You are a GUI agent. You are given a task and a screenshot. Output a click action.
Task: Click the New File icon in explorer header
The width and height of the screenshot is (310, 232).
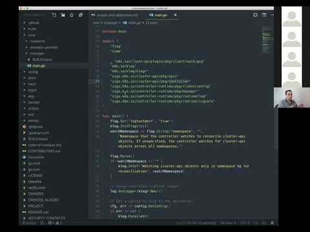(54, 15)
